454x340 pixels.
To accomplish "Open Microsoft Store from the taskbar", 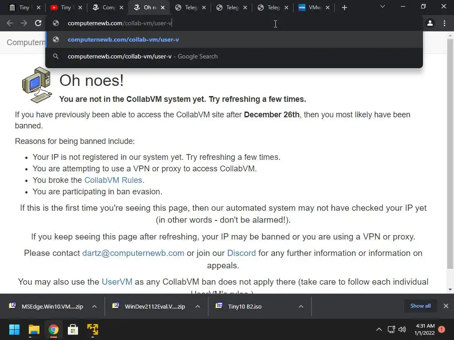I will tap(73, 329).
